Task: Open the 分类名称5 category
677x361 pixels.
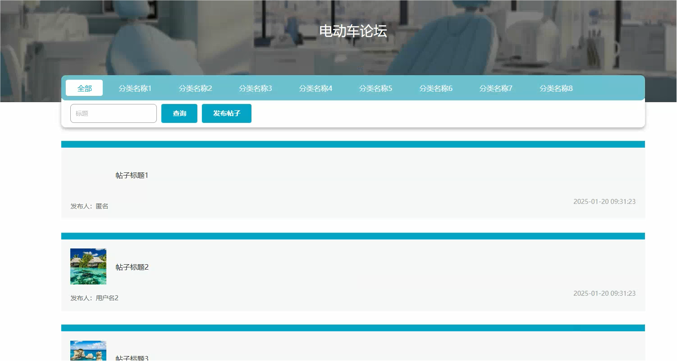Action: [x=375, y=88]
